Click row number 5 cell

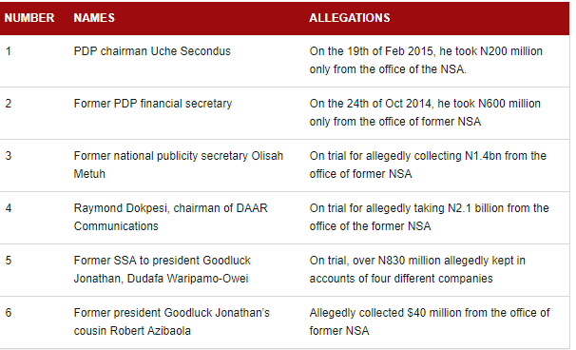9,261
